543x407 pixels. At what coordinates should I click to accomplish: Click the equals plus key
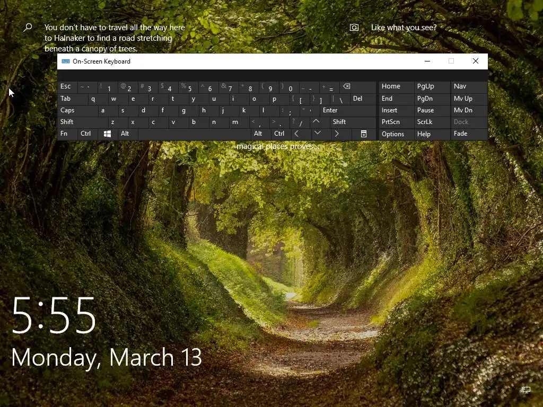pos(329,87)
